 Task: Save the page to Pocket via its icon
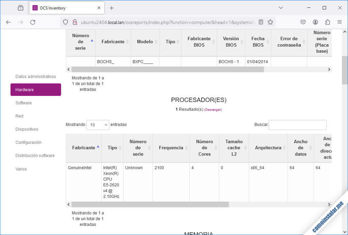pos(303,21)
